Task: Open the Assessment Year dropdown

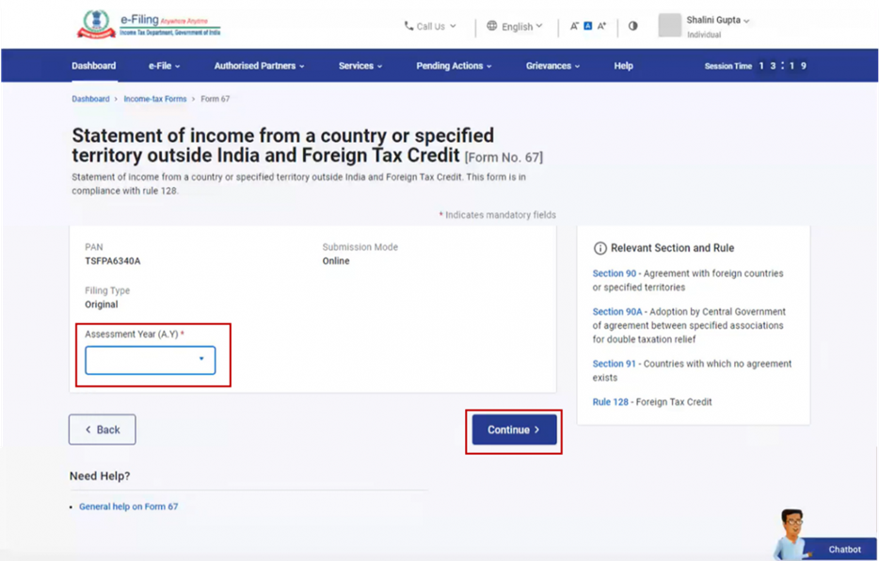Action: [151, 360]
